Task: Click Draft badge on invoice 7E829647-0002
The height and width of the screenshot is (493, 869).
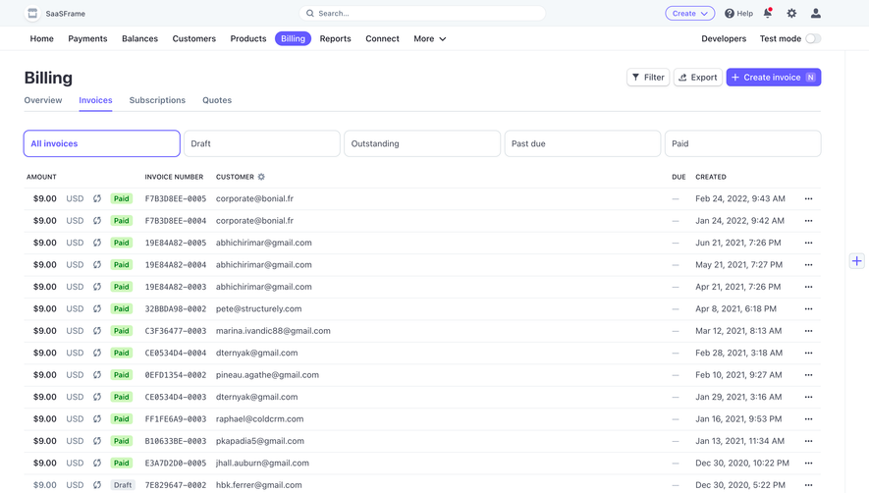Action: tap(123, 485)
